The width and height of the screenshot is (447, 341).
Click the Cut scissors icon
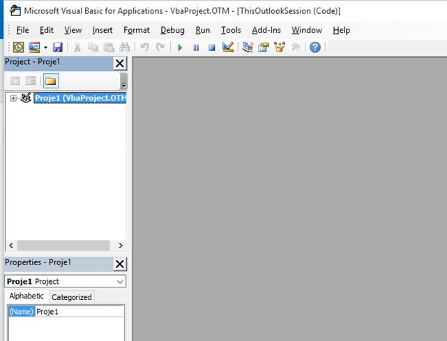pyautogui.click(x=77, y=47)
